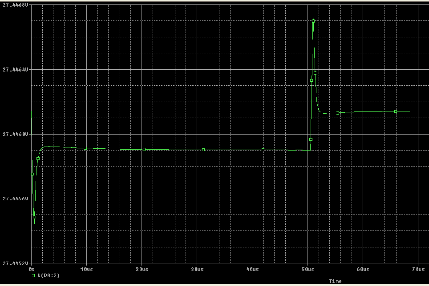Click the trace marker near 42us
The height and width of the screenshot is (286, 429).
click(263, 150)
